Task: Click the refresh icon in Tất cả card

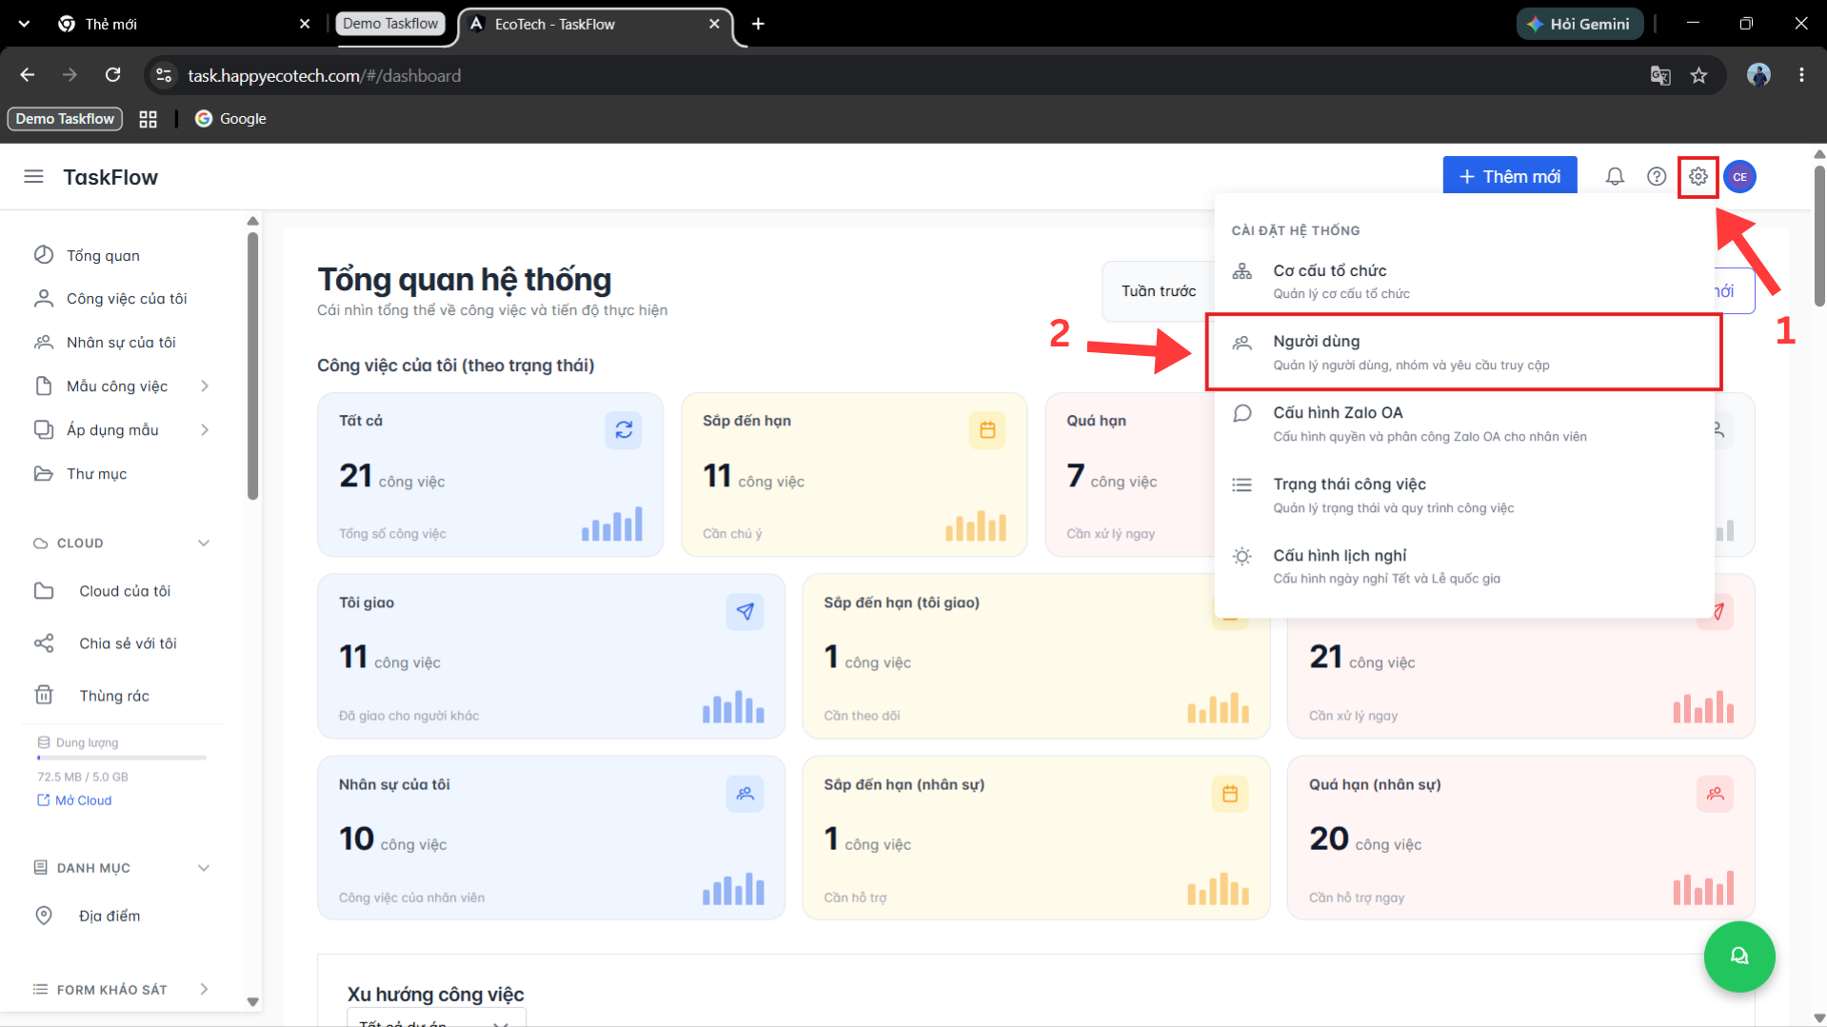Action: point(624,430)
